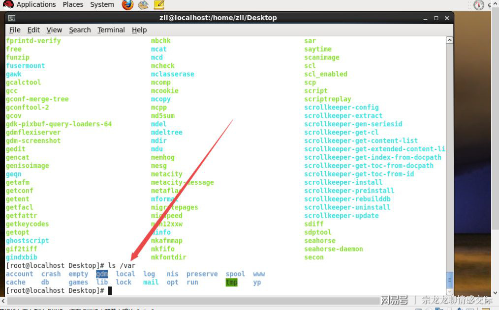499x310 pixels.
Task: Open the Terminal menu in menubar
Action: tap(111, 30)
